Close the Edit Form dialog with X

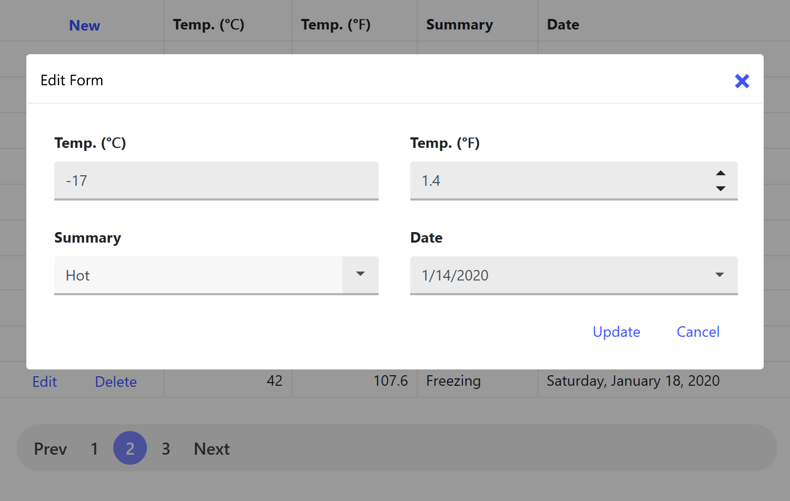(742, 81)
